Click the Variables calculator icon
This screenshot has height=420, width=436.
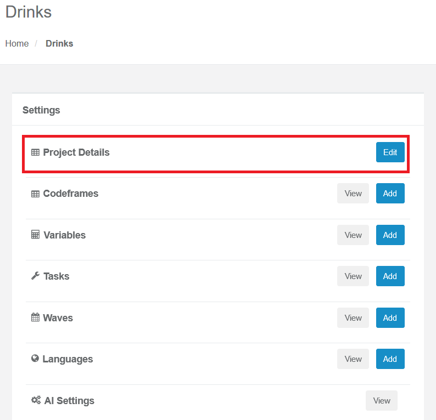35,235
